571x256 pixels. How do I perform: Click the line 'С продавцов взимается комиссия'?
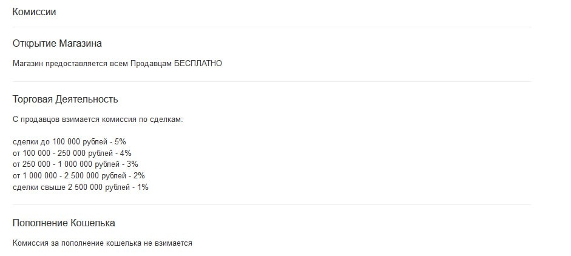click(x=98, y=120)
